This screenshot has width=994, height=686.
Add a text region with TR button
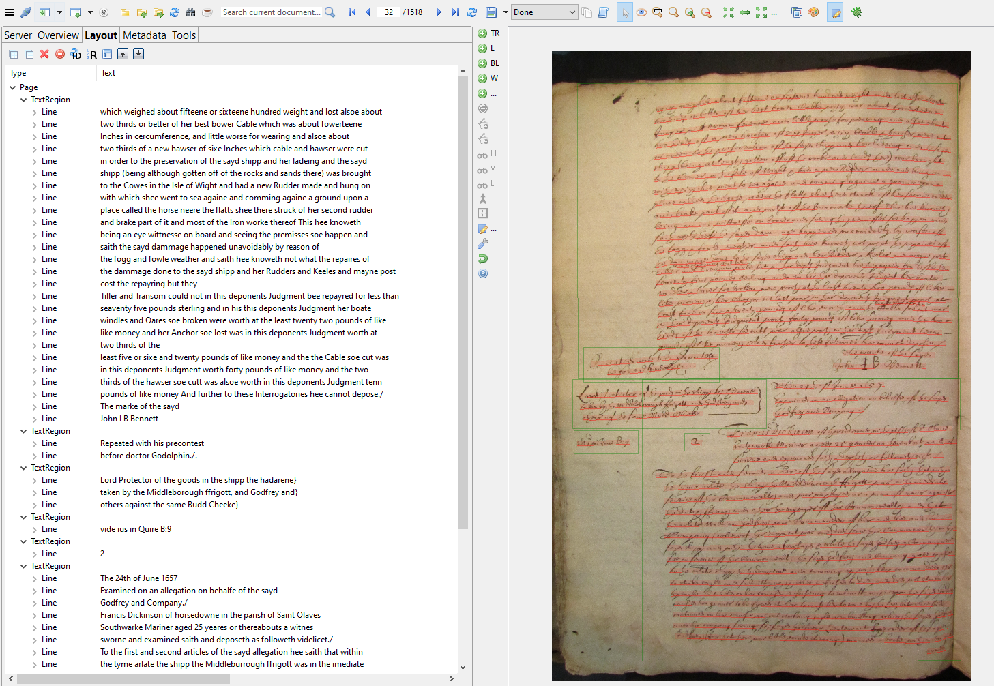click(488, 33)
